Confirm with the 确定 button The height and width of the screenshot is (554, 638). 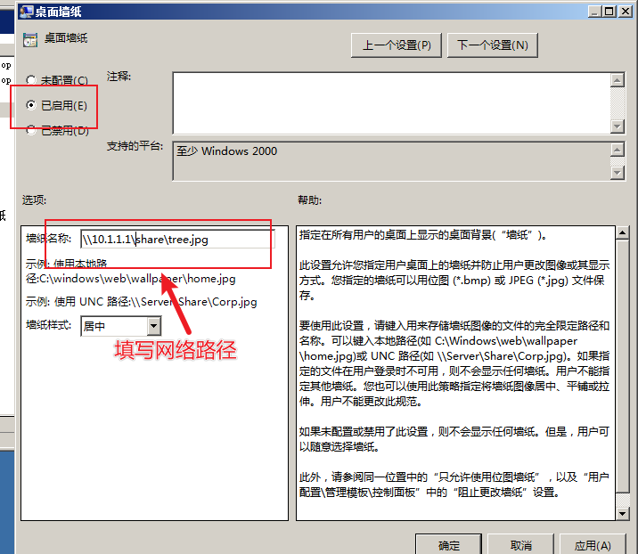(x=448, y=544)
